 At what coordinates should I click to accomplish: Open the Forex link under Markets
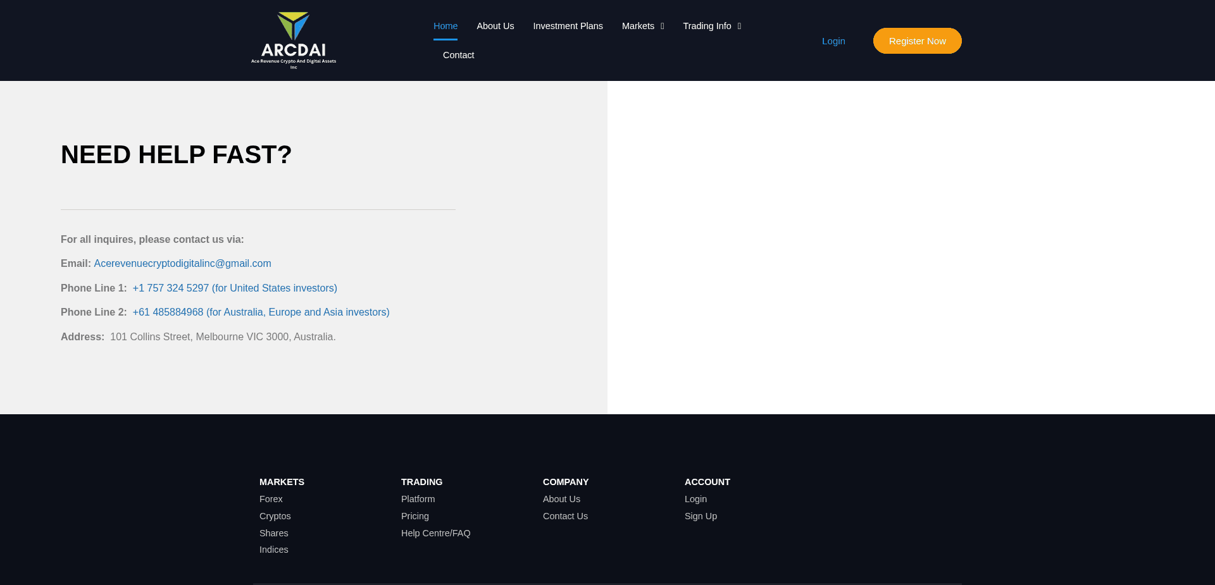271,499
